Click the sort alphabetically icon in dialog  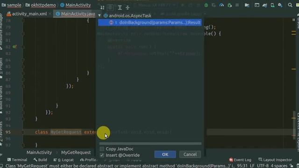[x=102, y=7]
